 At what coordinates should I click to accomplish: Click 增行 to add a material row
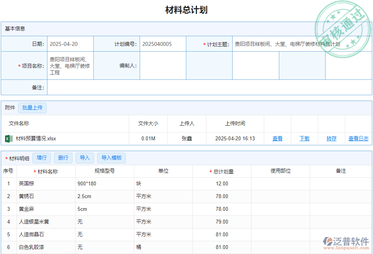42,158
